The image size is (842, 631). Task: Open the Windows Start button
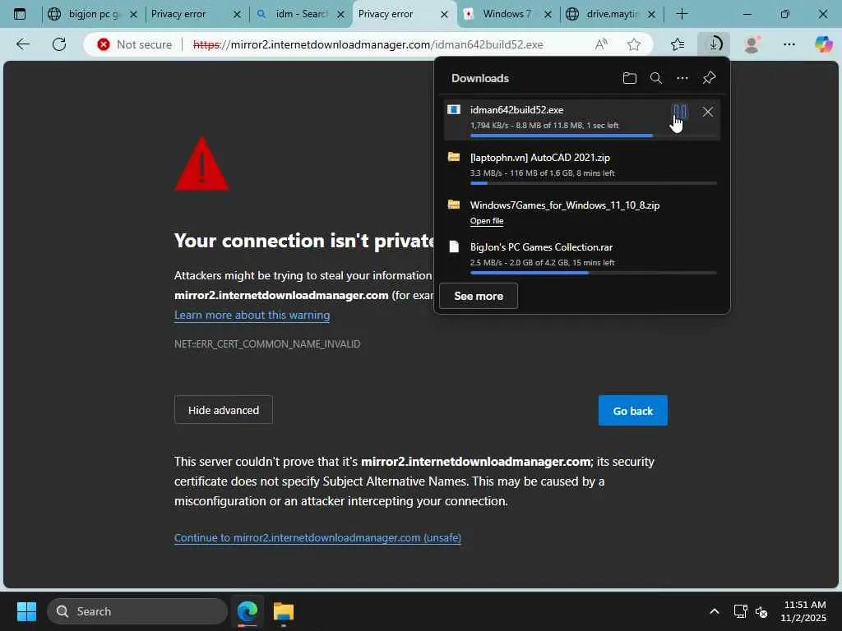click(x=26, y=611)
